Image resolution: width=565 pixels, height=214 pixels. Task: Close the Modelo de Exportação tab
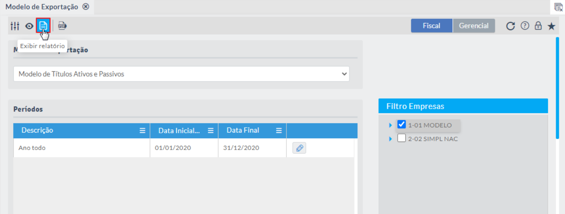tap(86, 7)
